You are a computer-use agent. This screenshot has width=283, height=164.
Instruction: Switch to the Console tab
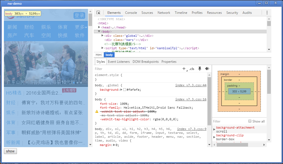(131, 13)
